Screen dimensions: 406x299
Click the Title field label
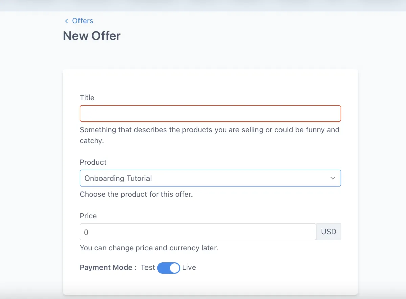point(87,98)
